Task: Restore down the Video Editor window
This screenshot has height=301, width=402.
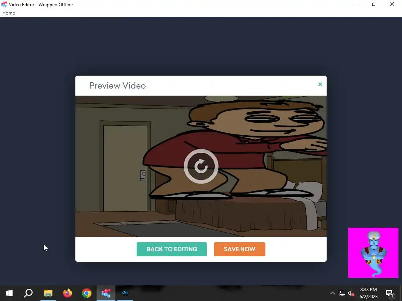Action: (x=374, y=4)
